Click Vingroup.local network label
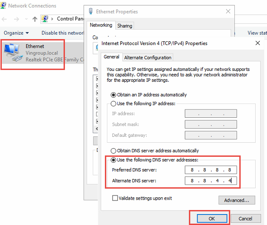267x225 pixels. [x=42, y=53]
